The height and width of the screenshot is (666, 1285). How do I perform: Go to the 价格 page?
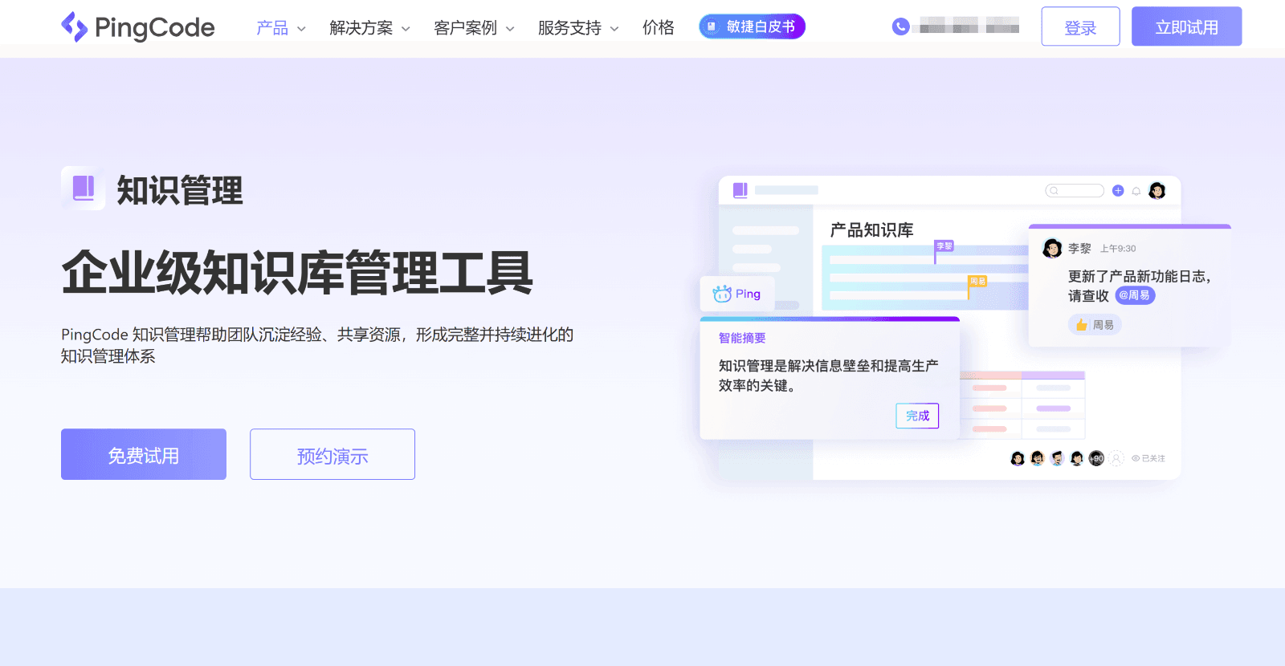[659, 28]
